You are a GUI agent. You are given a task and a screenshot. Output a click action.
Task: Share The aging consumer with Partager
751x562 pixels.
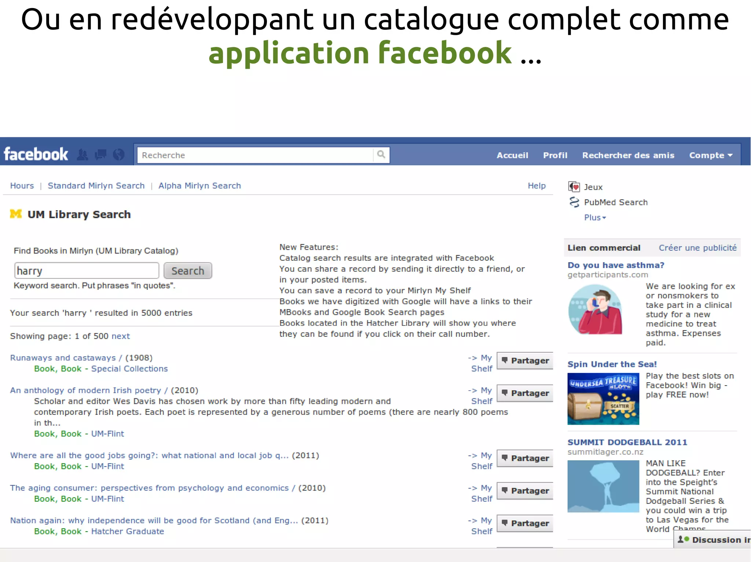[x=525, y=491]
